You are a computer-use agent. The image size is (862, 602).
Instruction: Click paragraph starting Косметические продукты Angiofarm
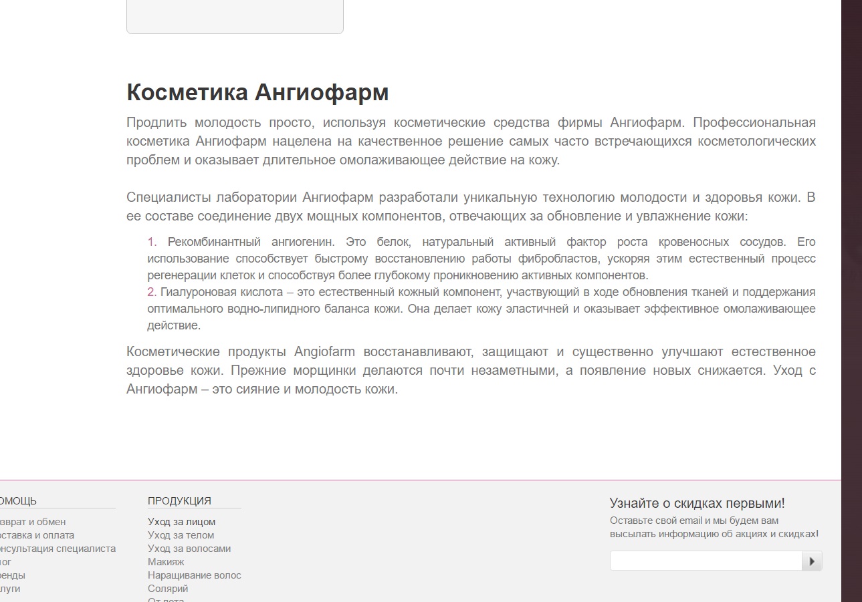click(471, 370)
